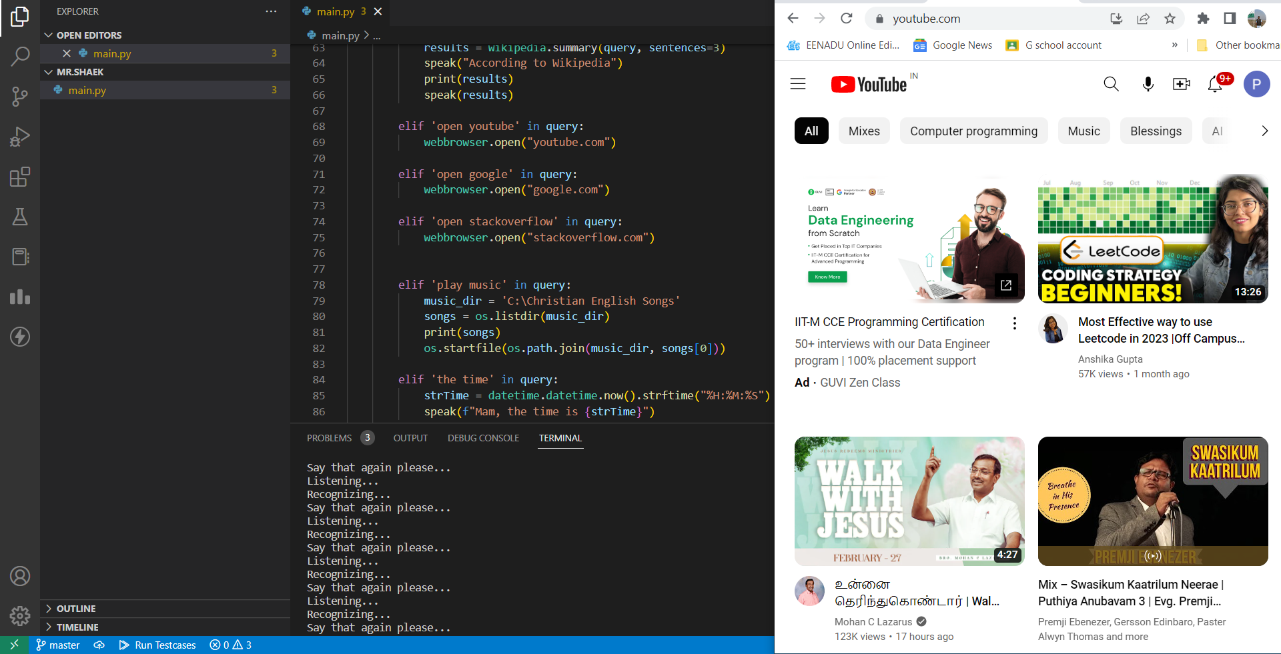
Task: Select the Music filter chip
Action: (1084, 131)
